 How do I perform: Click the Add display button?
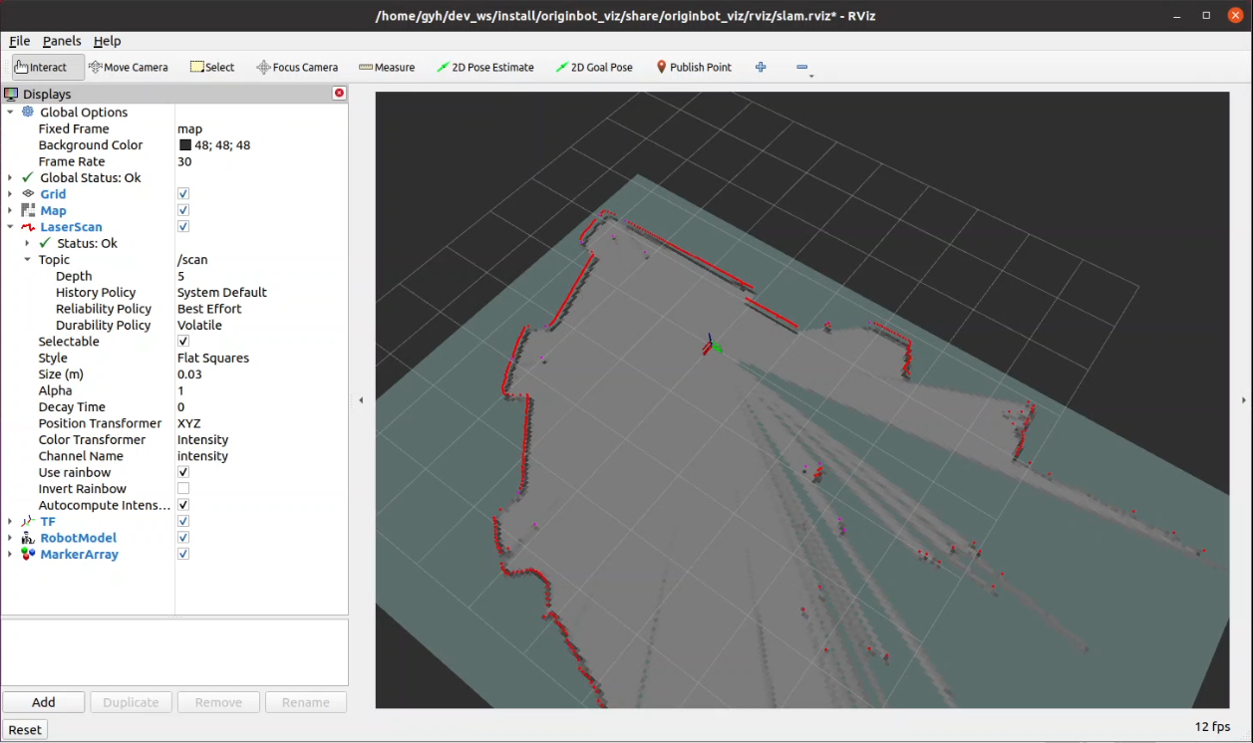(x=44, y=702)
